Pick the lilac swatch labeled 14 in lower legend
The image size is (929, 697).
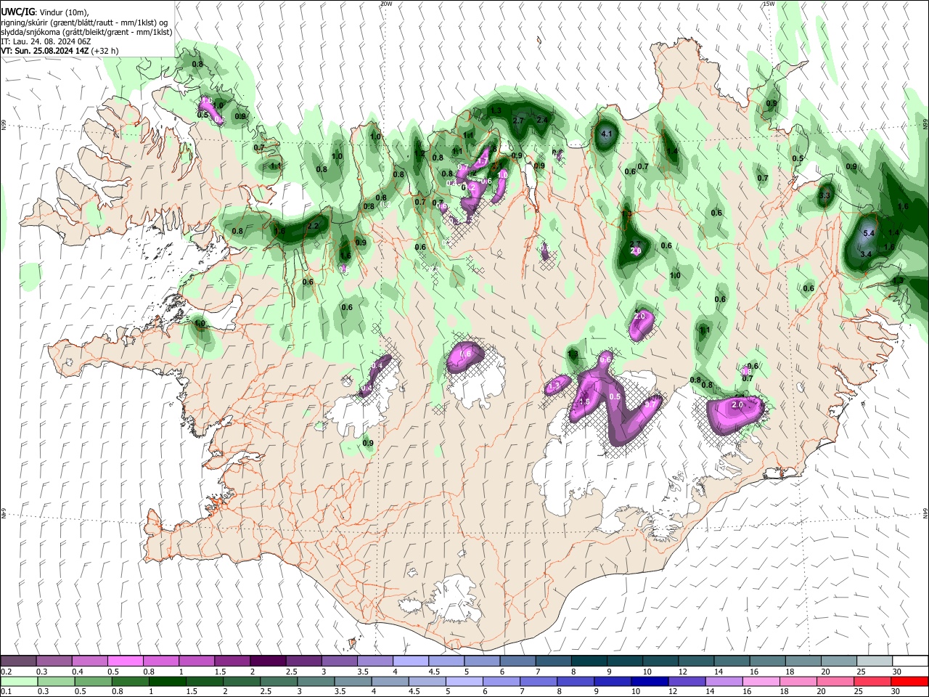[x=724, y=681]
